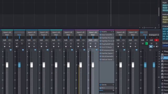Collapse the Presets section triangle in browser

point(162,80)
